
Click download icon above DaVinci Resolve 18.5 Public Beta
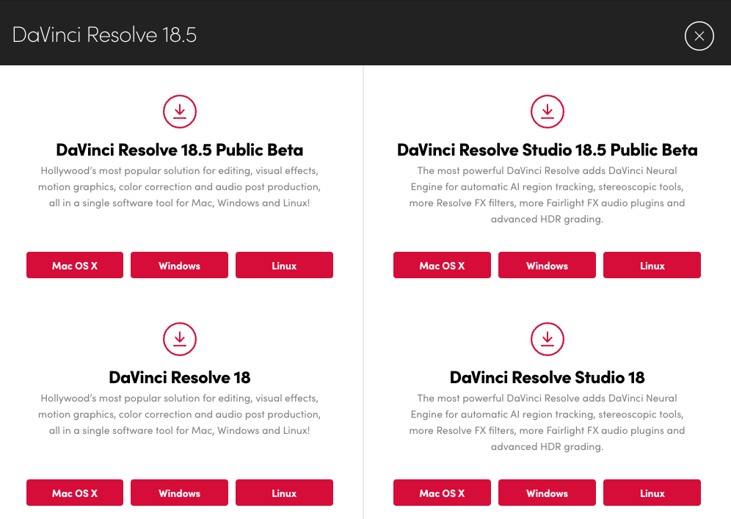(x=179, y=112)
